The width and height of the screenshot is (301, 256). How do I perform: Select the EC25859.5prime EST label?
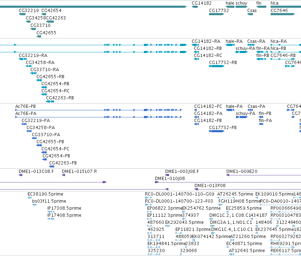tap(244, 208)
